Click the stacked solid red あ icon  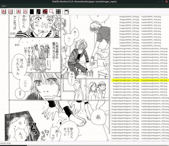click(x=4, y=11)
